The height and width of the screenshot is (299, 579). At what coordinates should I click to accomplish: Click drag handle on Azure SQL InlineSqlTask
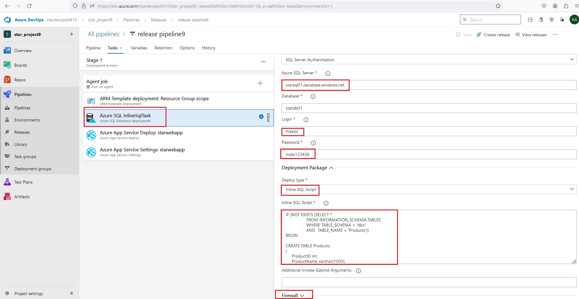coord(268,118)
